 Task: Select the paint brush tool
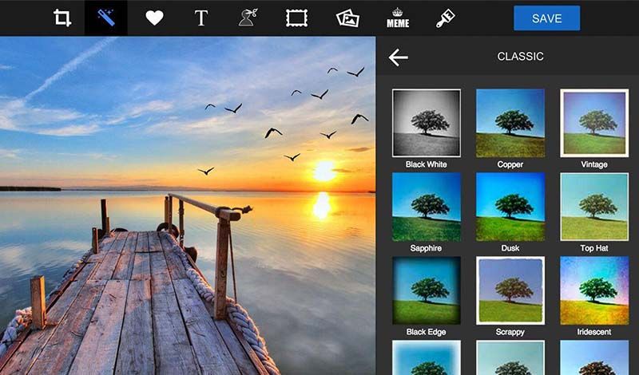[446, 18]
